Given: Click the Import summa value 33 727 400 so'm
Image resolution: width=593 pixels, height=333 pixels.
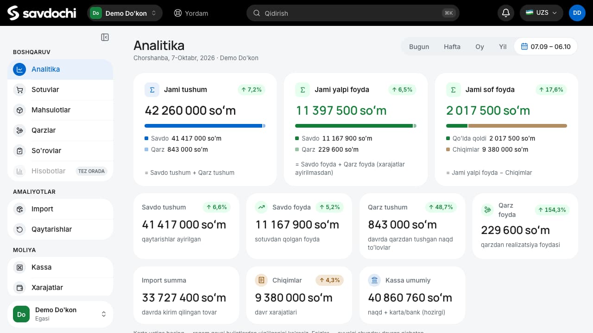Looking at the screenshot, I should [184, 297].
